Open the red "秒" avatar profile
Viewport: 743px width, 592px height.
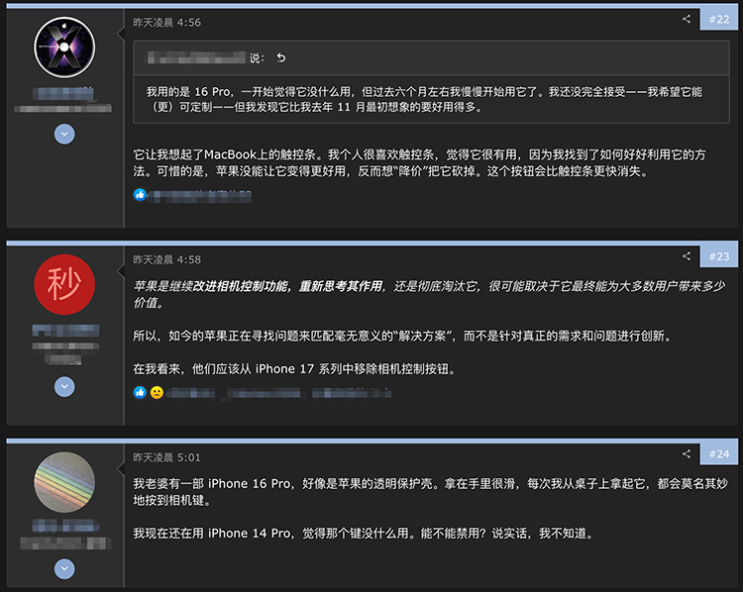(64, 285)
